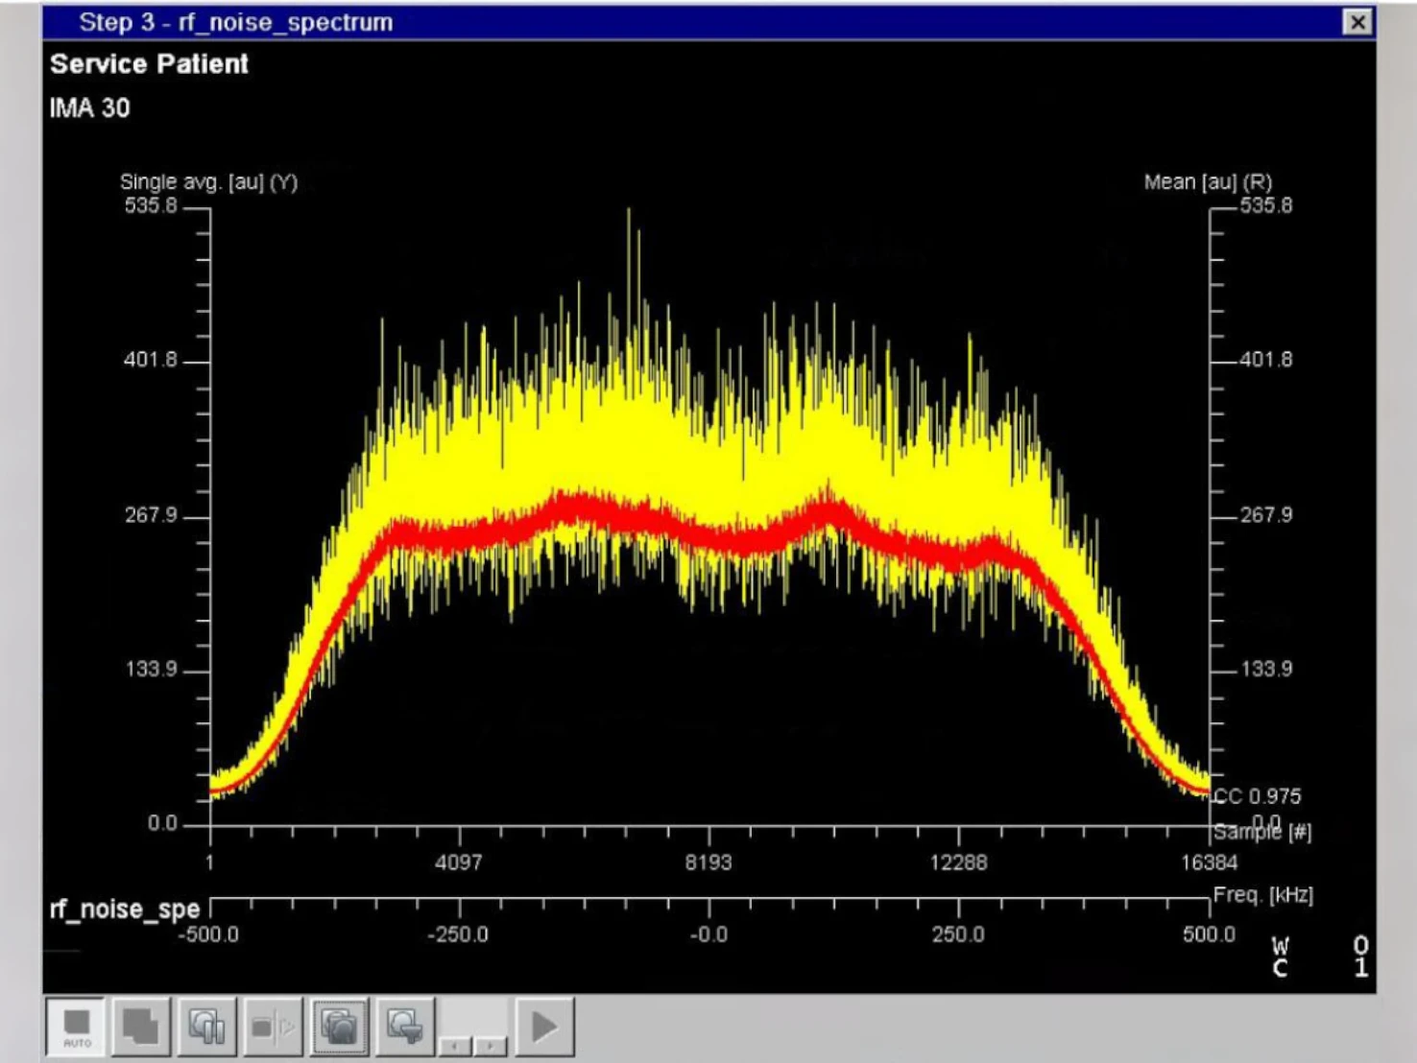Click the 'Freq. [kHz]' axis label
The height and width of the screenshot is (1063, 1417).
[1262, 895]
